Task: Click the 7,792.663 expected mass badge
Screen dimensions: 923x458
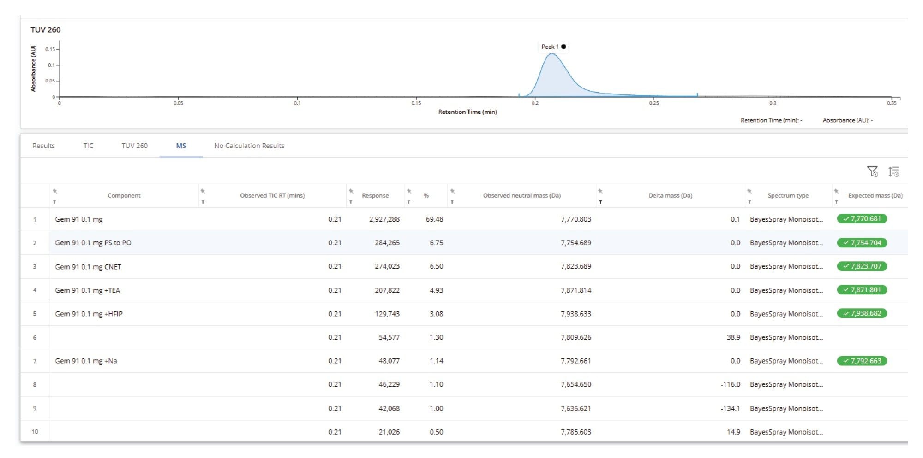Action: pos(862,361)
